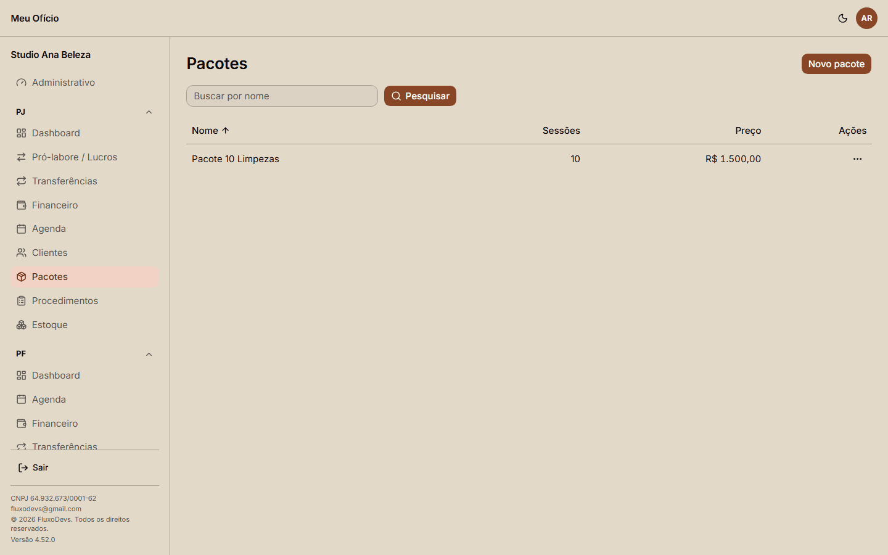This screenshot has height=555, width=888.
Task: Click the Studio Ana Beleza title
Action: pyautogui.click(x=51, y=55)
